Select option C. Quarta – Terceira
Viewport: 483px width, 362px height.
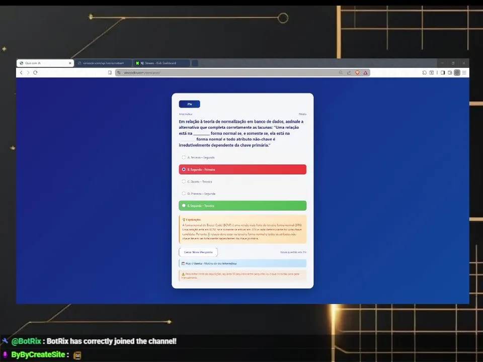[x=243, y=182]
